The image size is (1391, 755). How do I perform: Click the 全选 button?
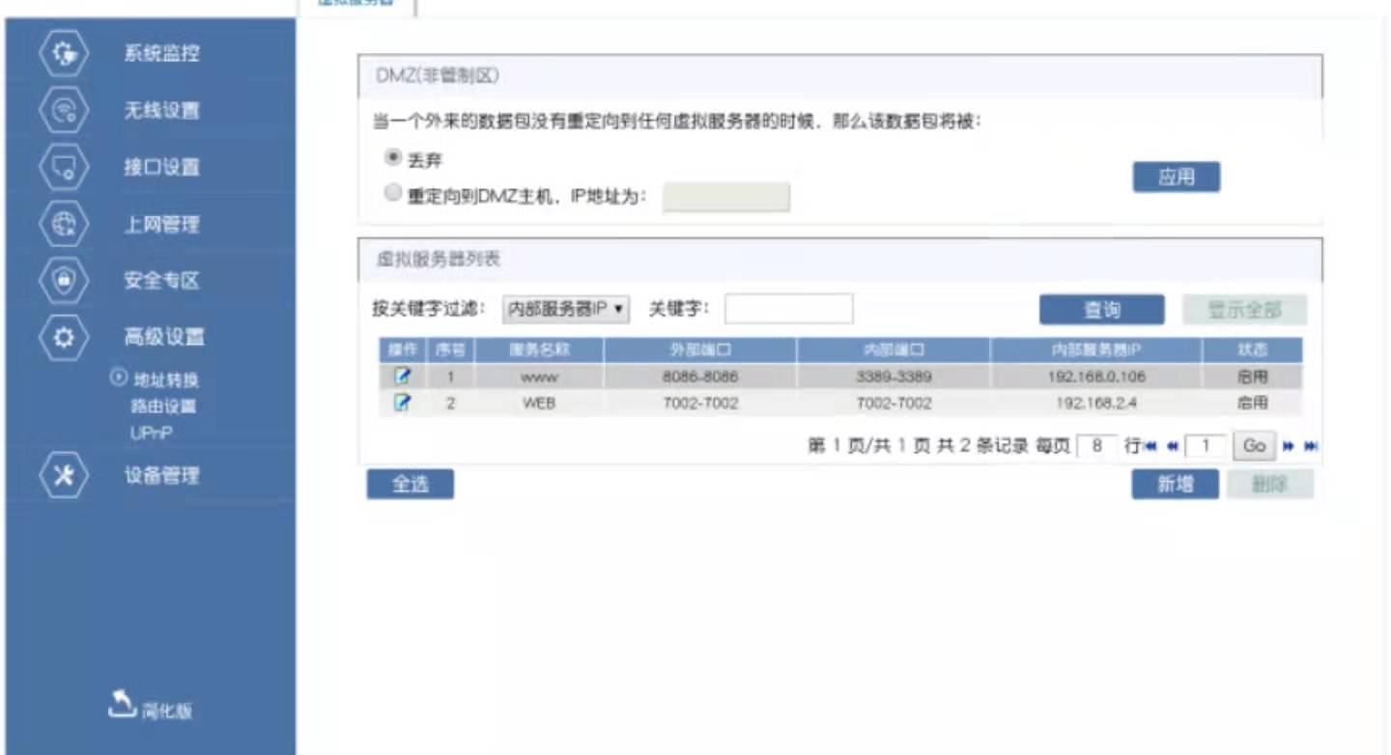tap(410, 485)
